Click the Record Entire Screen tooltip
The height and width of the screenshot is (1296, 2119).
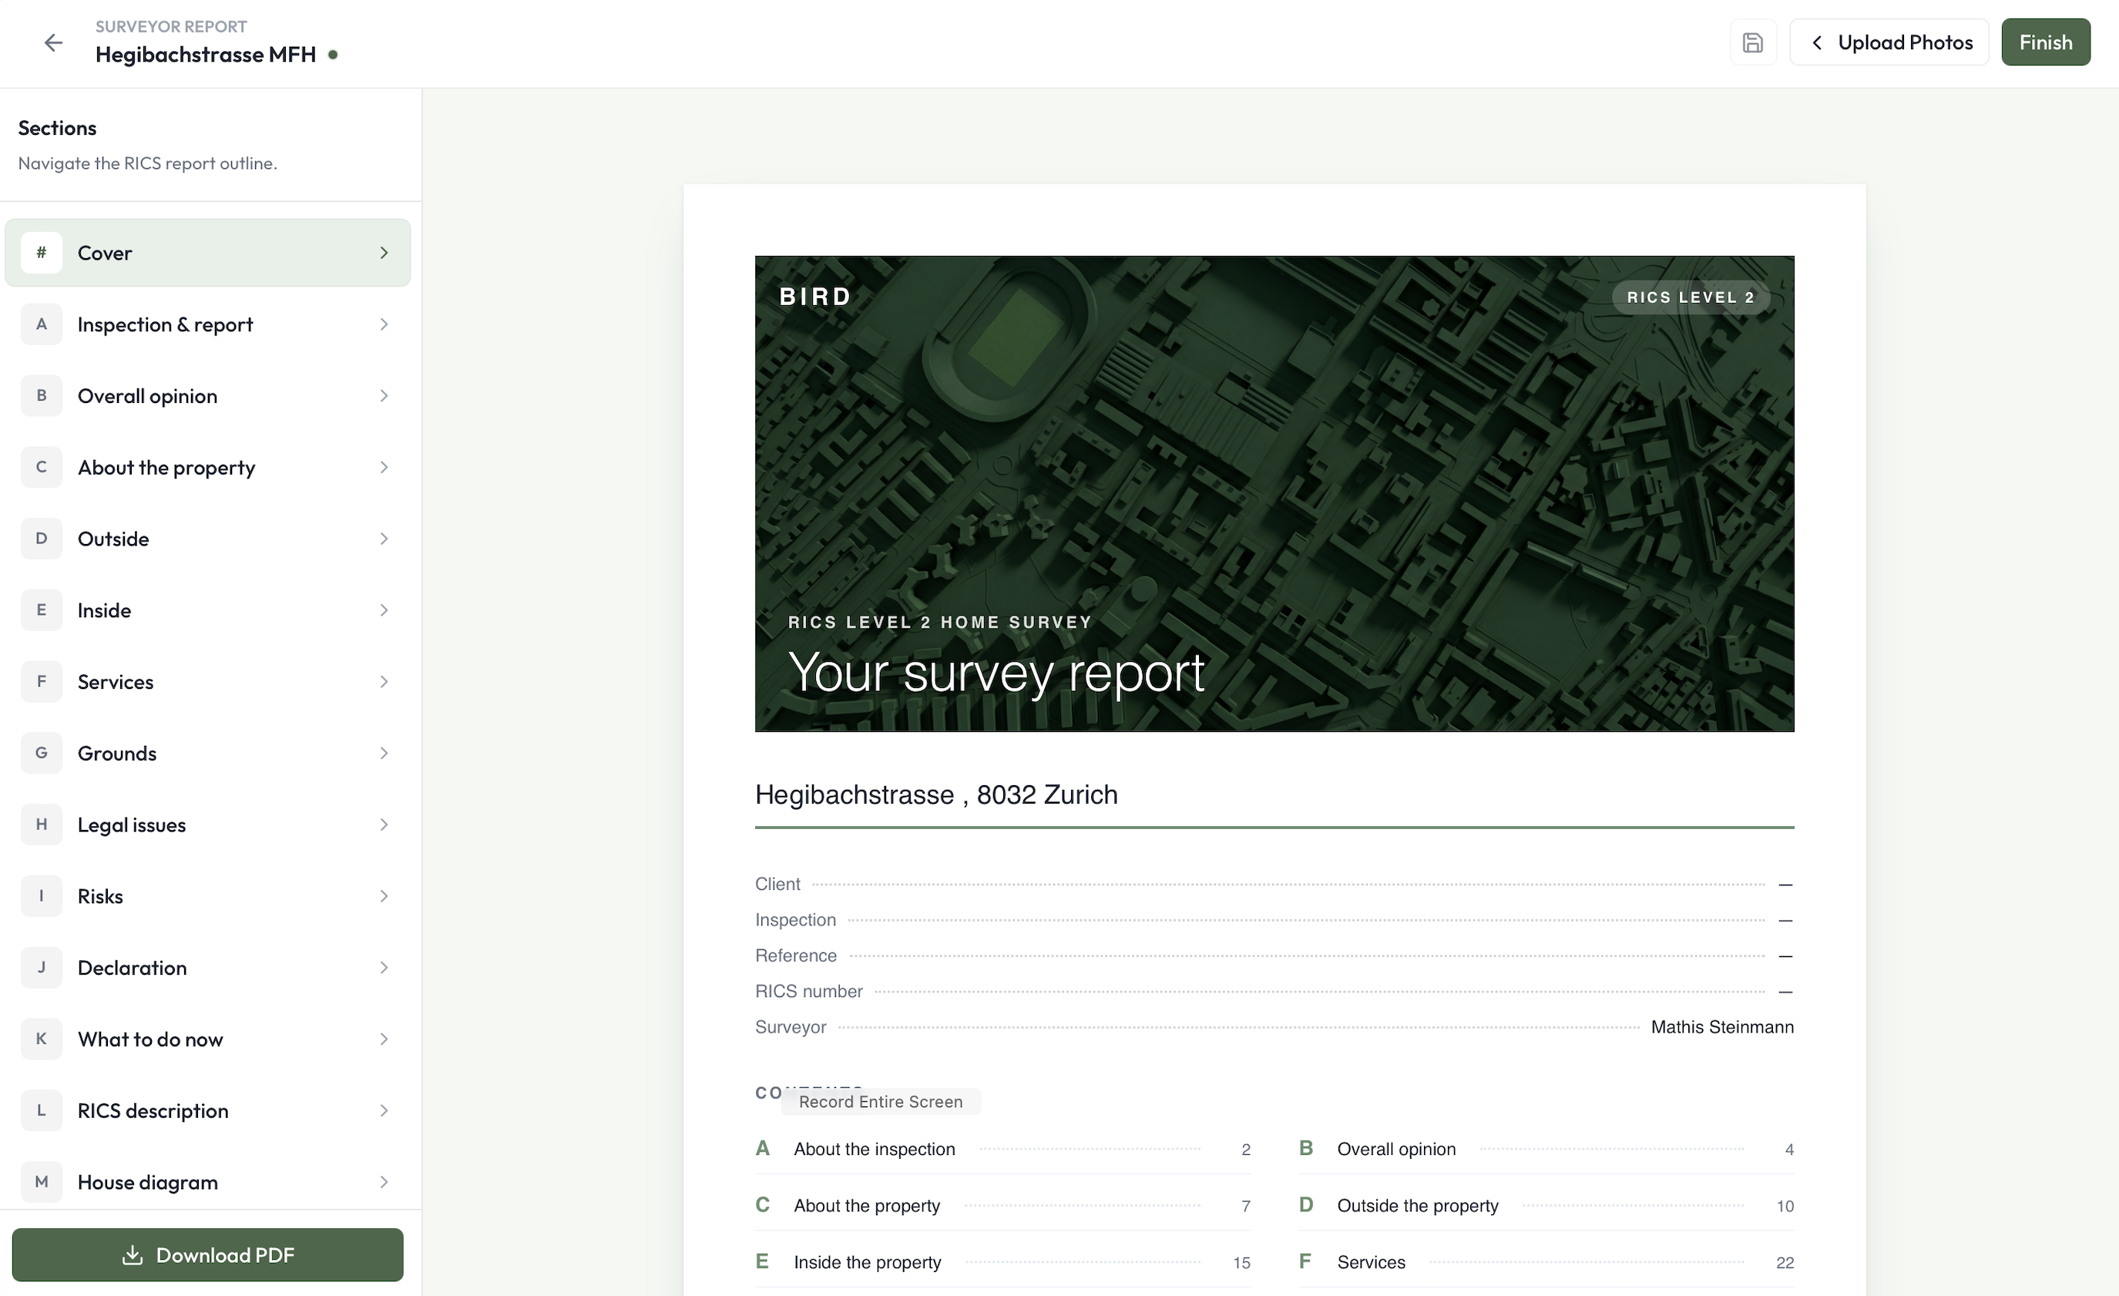coord(881,1101)
